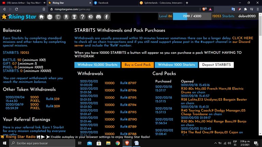Open Task View on taskbar
The width and height of the screenshot is (262, 147).
pos(80,143)
